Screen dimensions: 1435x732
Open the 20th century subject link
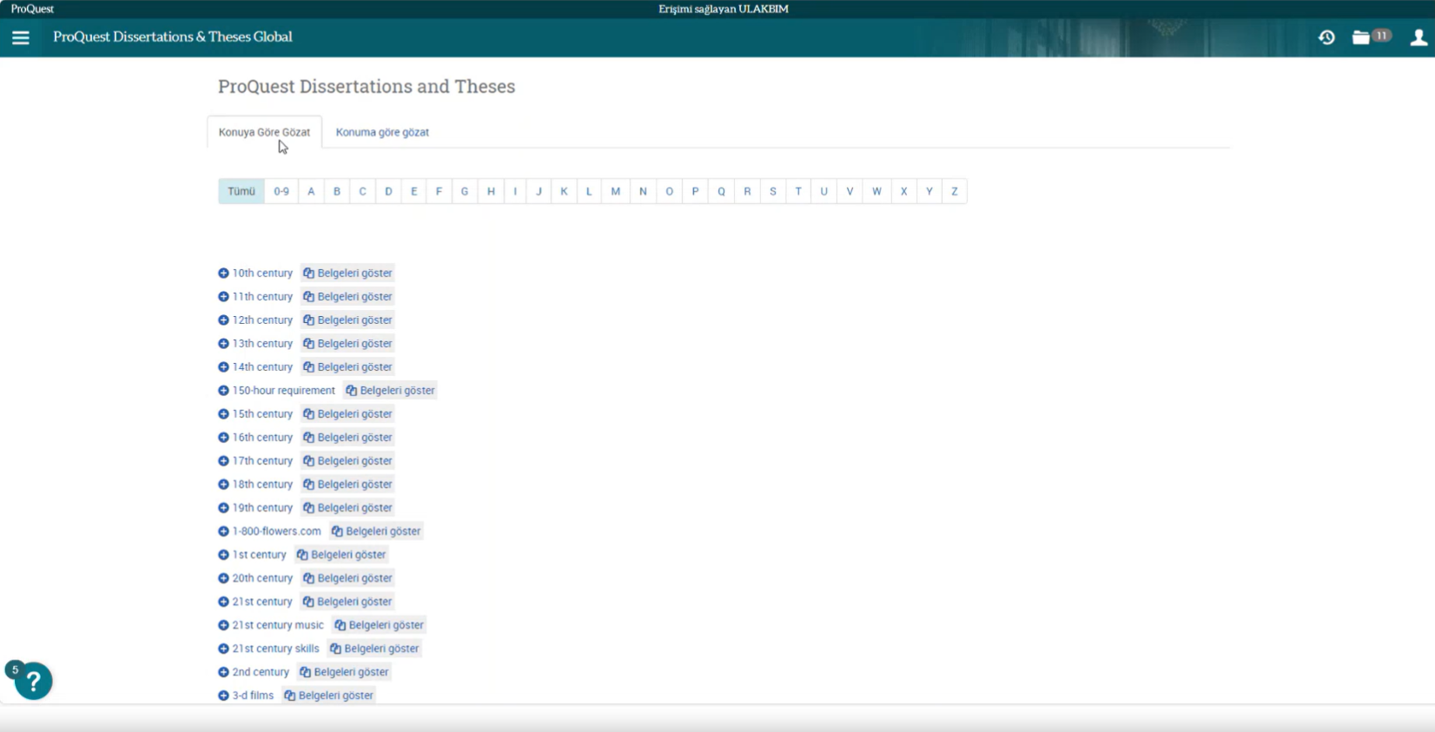262,578
